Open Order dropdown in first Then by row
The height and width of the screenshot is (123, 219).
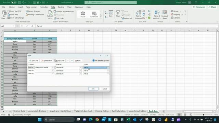point(108,71)
